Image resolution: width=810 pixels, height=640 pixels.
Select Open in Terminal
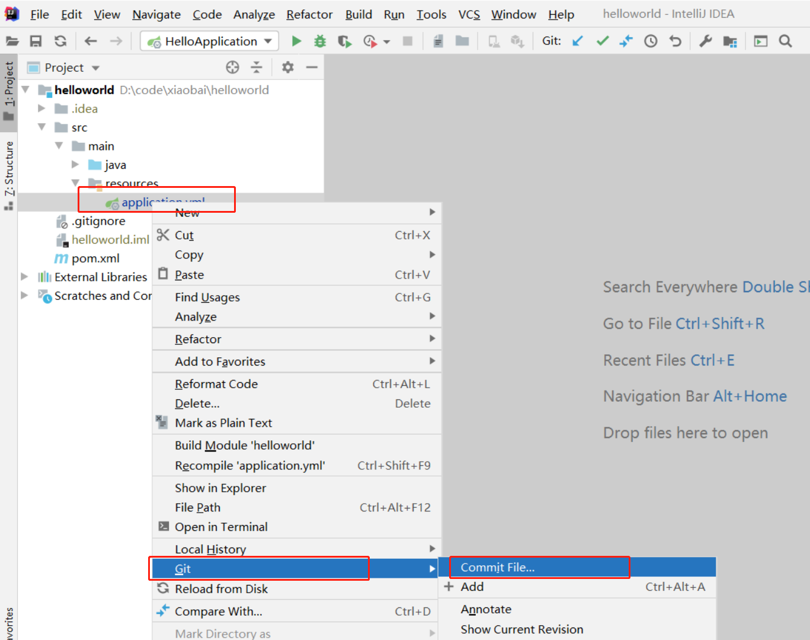297,527
